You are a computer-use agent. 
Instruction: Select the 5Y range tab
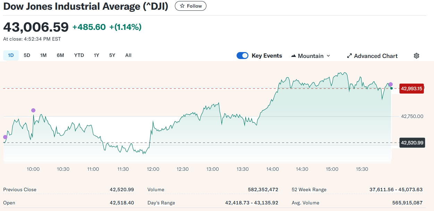click(x=112, y=55)
